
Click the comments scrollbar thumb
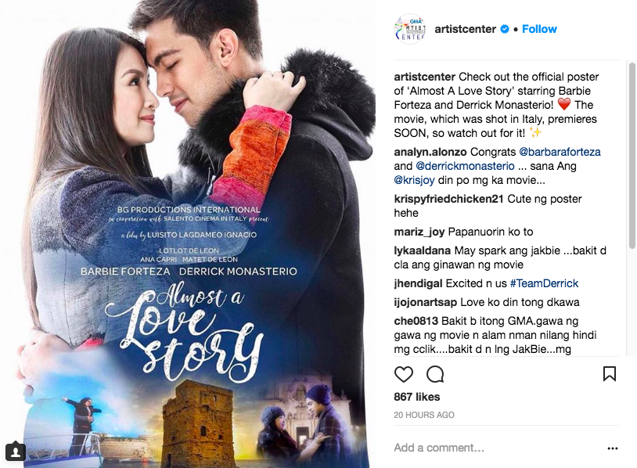tap(632, 155)
